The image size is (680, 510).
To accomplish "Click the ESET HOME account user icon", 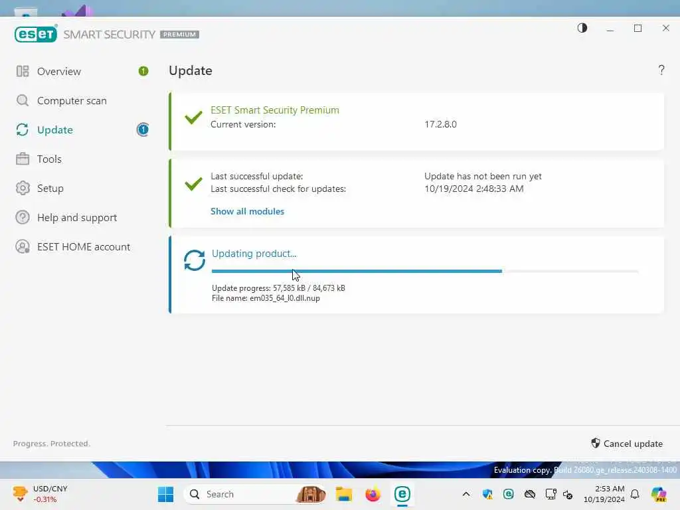I will pyautogui.click(x=23, y=247).
